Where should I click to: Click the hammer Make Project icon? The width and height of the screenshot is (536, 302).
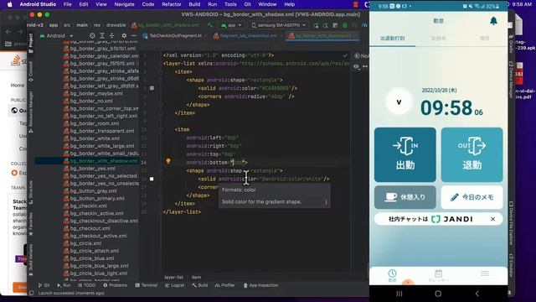pos(210,25)
